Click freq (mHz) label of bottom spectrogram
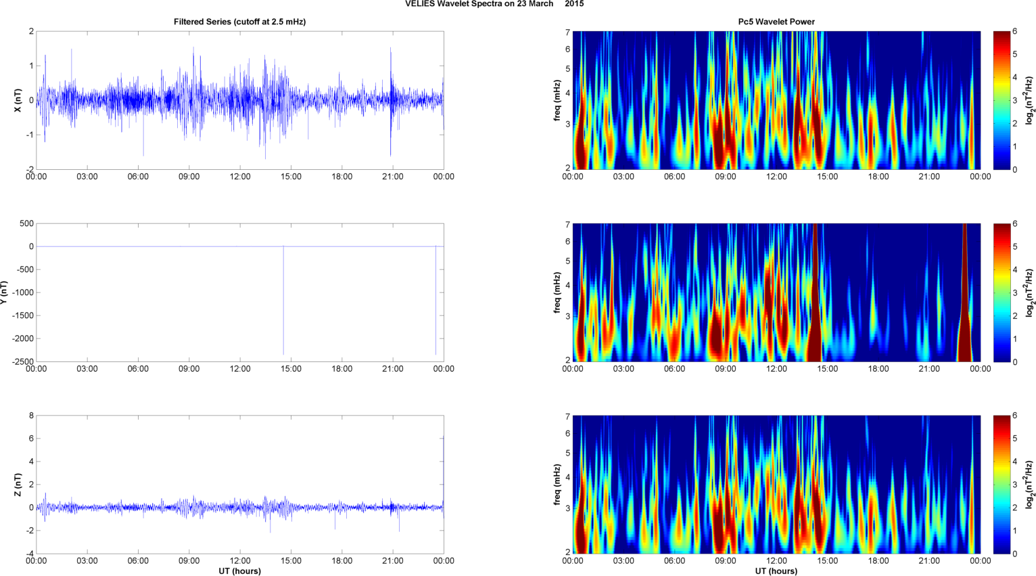Image resolution: width=1036 pixels, height=576 pixels. click(x=557, y=485)
